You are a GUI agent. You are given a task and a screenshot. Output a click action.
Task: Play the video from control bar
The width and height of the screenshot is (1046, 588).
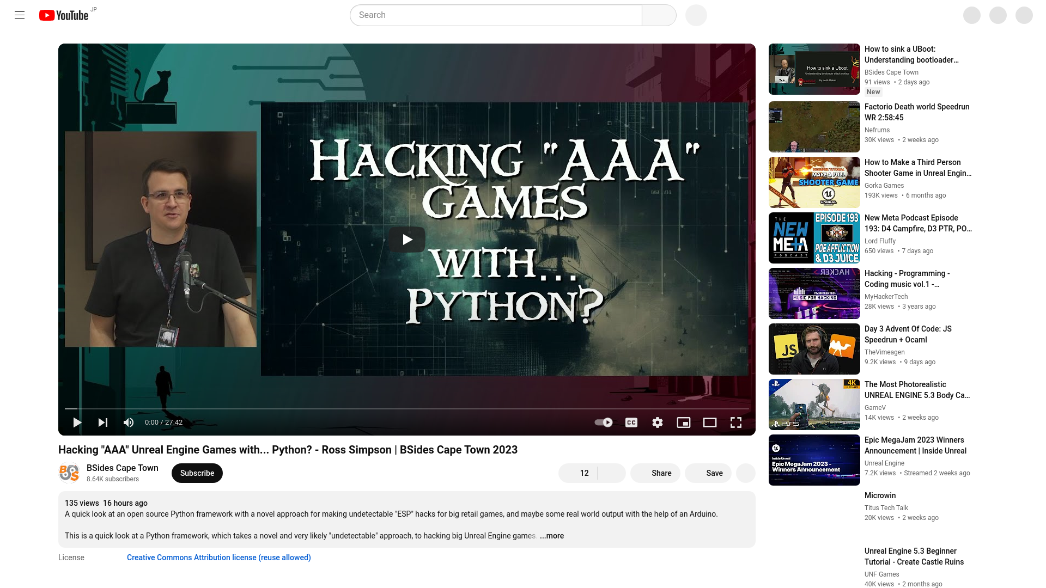(x=77, y=422)
